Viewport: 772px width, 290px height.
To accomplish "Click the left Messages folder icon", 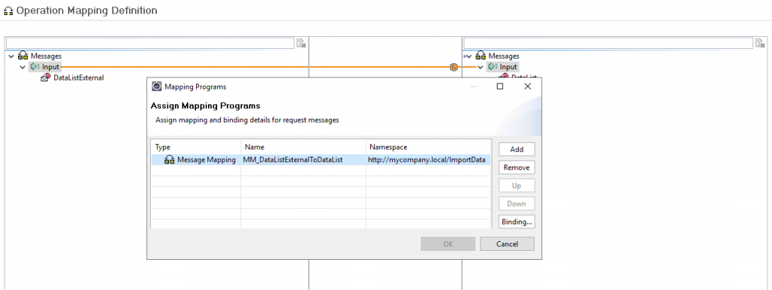I will pos(23,56).
